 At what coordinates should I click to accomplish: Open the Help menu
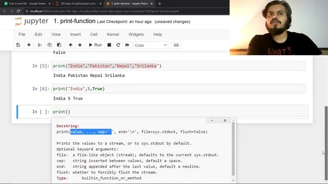[x=157, y=34]
